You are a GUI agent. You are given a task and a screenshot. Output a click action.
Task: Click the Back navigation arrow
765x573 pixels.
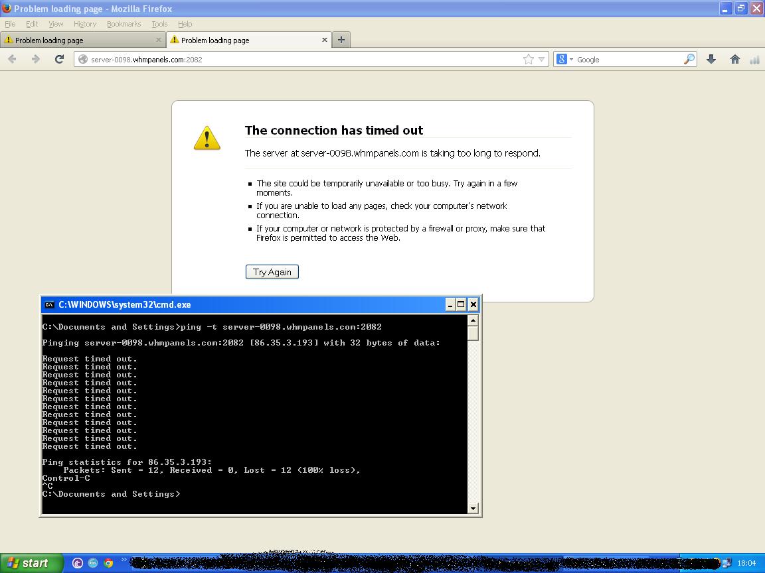(12, 59)
